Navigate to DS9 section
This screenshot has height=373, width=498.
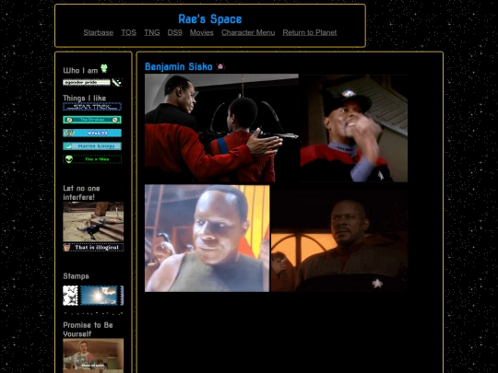click(x=174, y=32)
